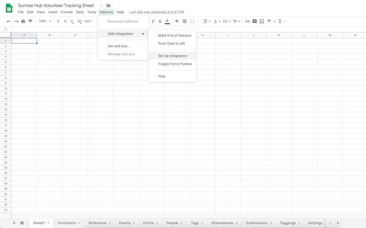Image resolution: width=366 pixels, height=228 pixels.
Task: Format cell as percent
Action: coord(65,21)
